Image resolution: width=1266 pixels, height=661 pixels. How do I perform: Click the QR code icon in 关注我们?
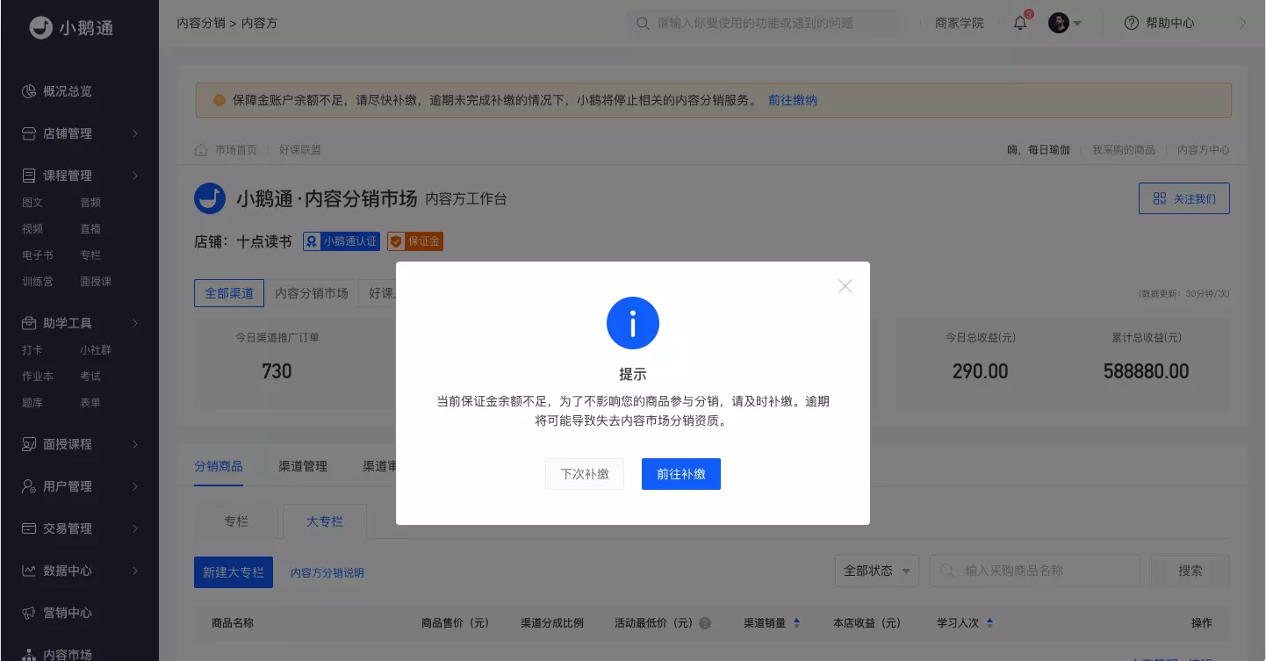1160,199
